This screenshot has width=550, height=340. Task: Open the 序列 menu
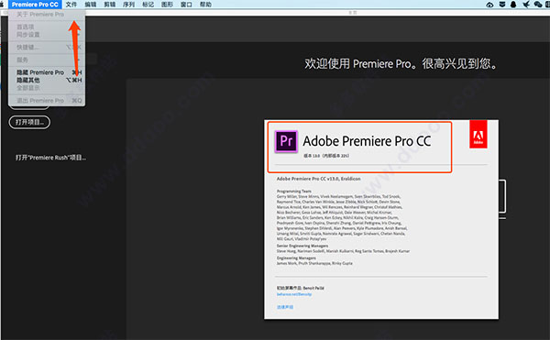point(128,5)
